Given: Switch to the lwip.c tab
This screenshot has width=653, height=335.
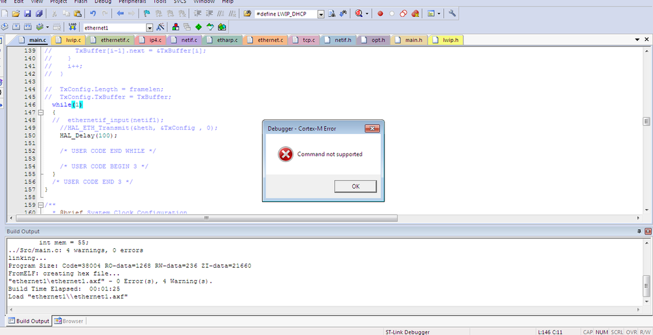Looking at the screenshot, I should [69, 40].
